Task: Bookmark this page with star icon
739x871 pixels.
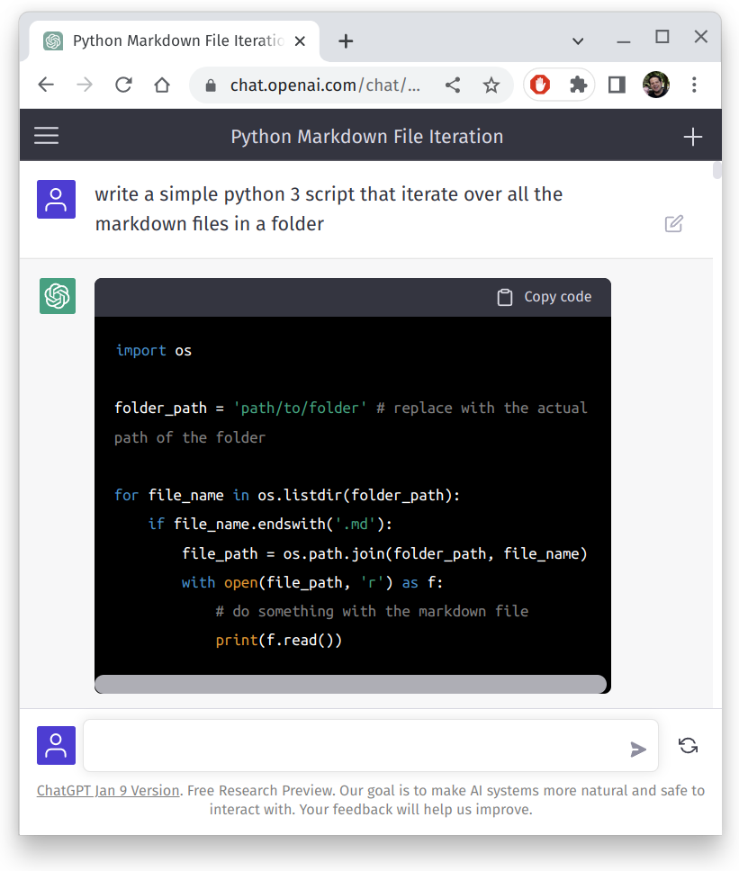Action: pos(491,85)
